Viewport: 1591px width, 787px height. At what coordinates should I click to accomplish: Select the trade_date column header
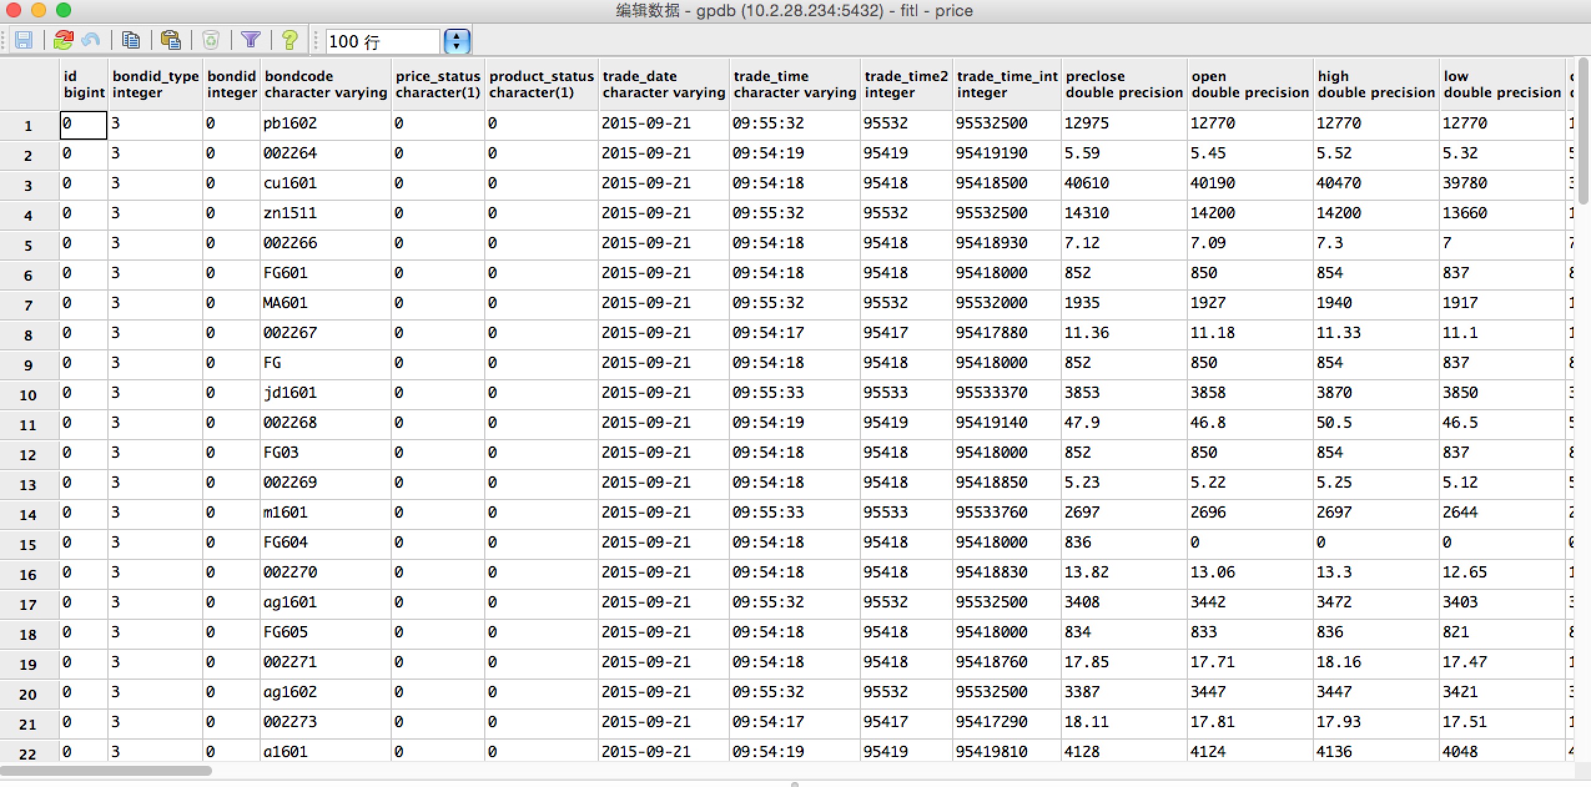[664, 85]
